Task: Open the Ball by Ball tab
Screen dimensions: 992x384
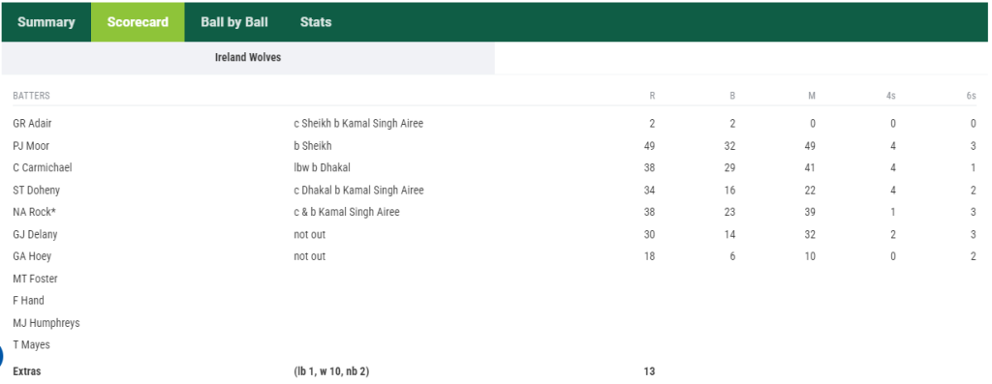Action: pos(234,22)
